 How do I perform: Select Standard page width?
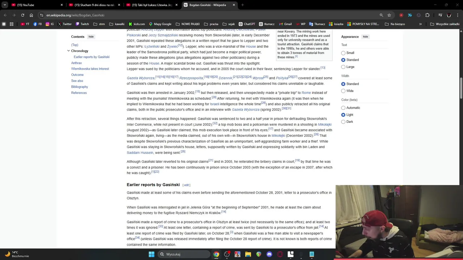click(343, 84)
